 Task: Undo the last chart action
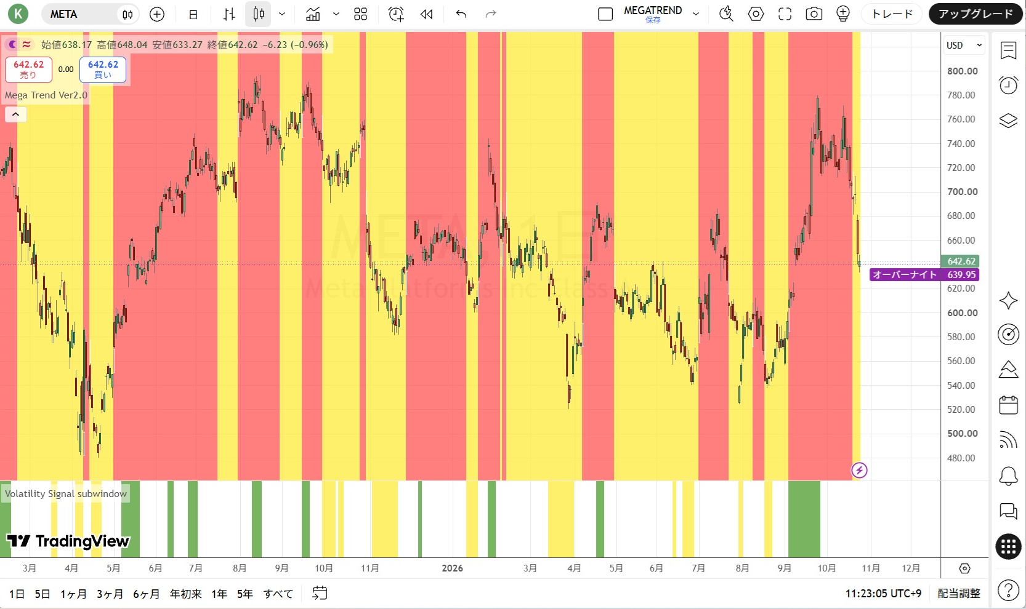click(461, 14)
